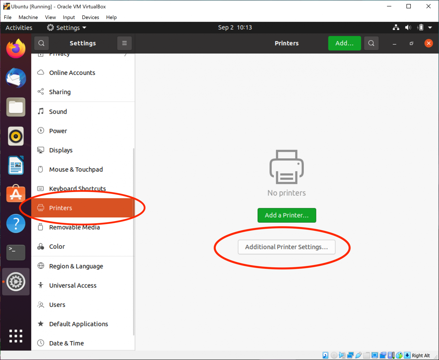The height and width of the screenshot is (360, 439).
Task: Expand the Settings app menu in top bar
Action: click(67, 28)
